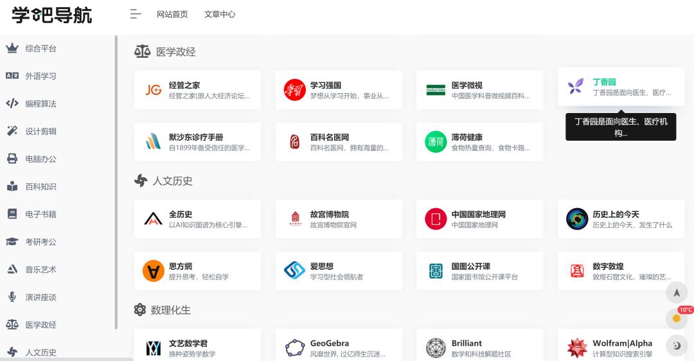Open the 丁香园 site card
The height and width of the screenshot is (361, 694).
[621, 87]
